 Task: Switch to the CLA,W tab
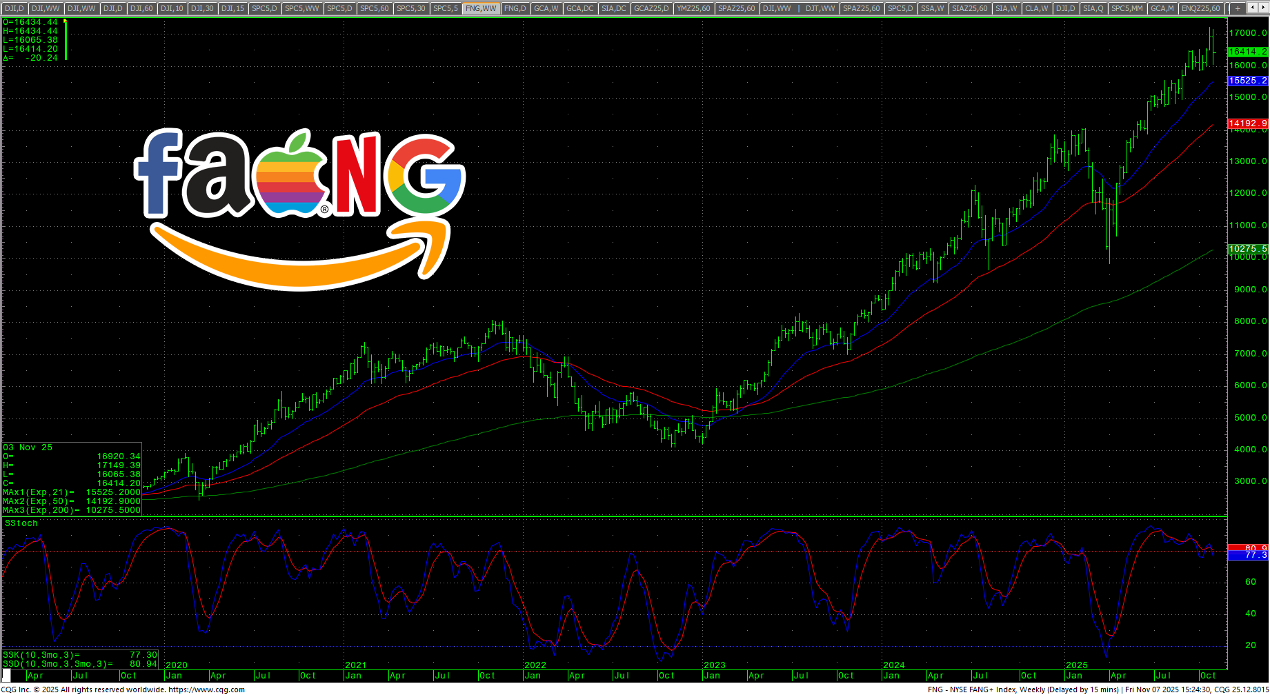click(x=1036, y=8)
